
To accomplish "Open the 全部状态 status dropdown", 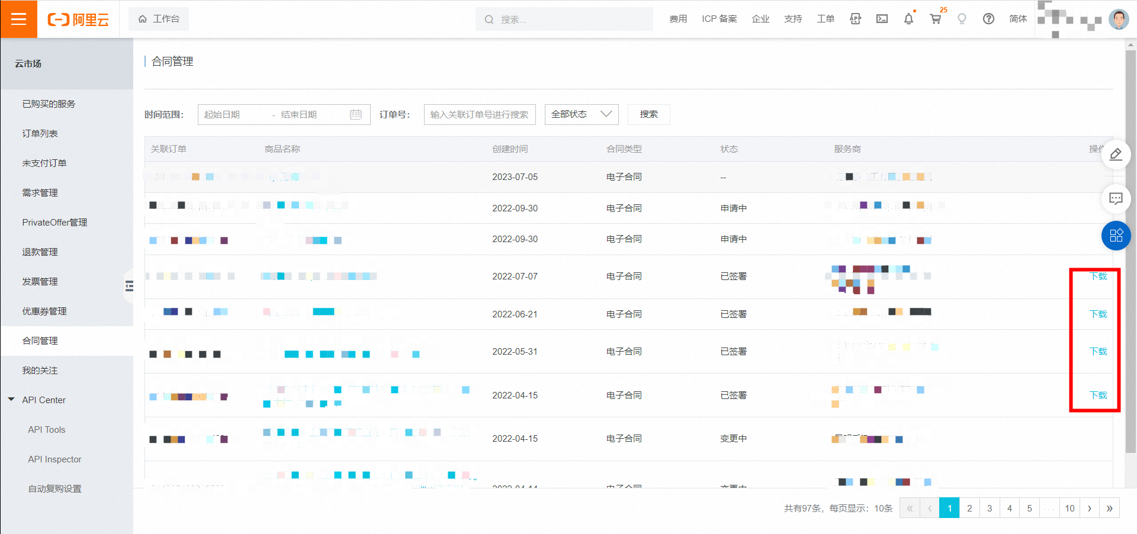I will point(582,114).
